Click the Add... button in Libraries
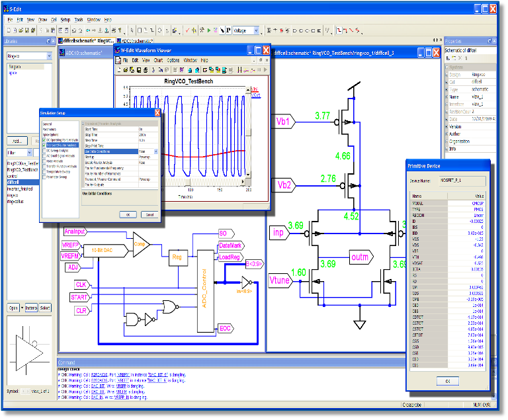Viewport: 508px width, 420px height. [17, 142]
